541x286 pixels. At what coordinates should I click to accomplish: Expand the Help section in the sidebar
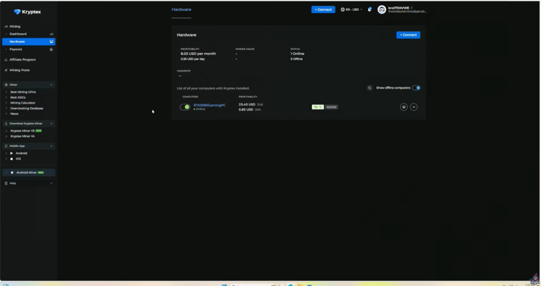coord(51,183)
